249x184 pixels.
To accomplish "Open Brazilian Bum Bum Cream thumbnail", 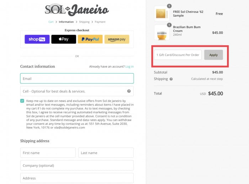I will (161, 33).
